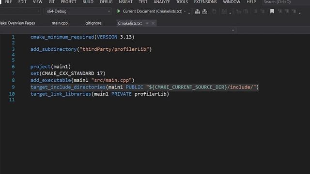Click the green Start debugging play icon
The width and height of the screenshot is (310, 174).
(x=119, y=11)
